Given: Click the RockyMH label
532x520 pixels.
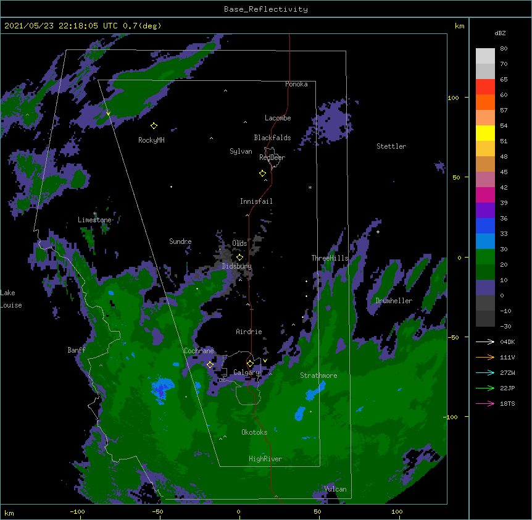Looking at the screenshot, I should [x=151, y=140].
